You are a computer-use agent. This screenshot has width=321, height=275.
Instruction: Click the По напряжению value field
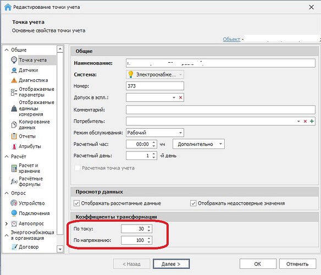click(x=136, y=240)
